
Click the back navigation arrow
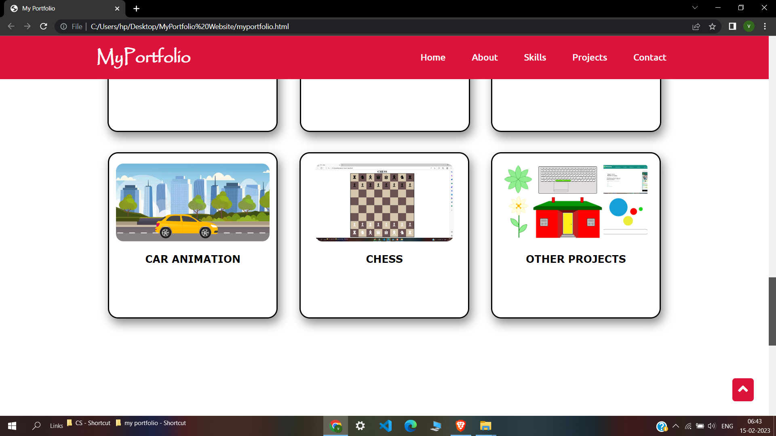(x=11, y=26)
